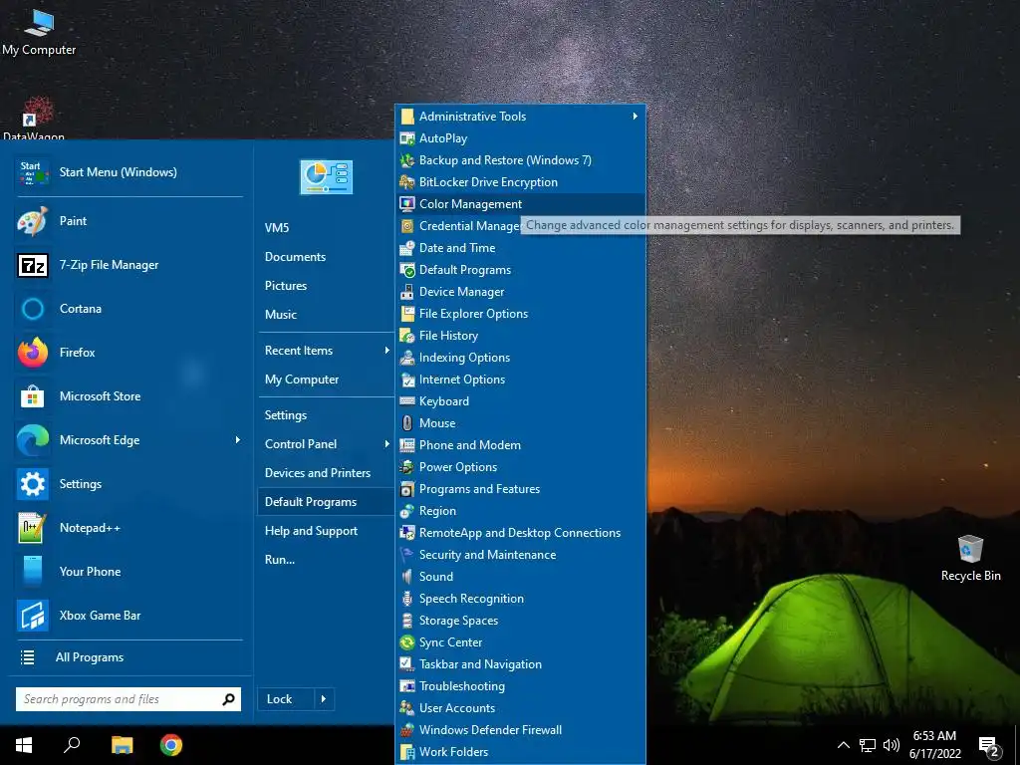Expand the Control Panel submenu arrow
The image size is (1020, 765).
386,444
